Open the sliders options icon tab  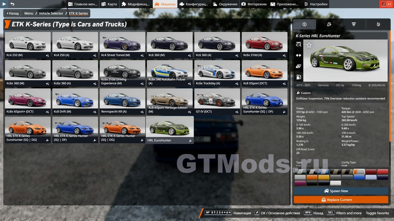(x=378, y=24)
